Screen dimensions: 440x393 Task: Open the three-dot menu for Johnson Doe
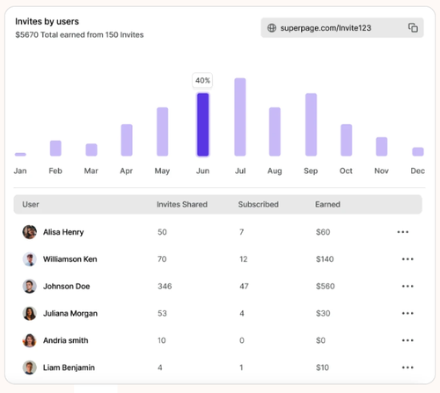[407, 286]
